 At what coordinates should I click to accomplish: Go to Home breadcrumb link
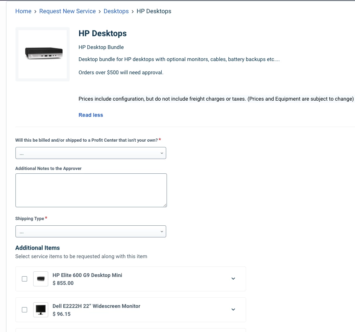[23, 11]
